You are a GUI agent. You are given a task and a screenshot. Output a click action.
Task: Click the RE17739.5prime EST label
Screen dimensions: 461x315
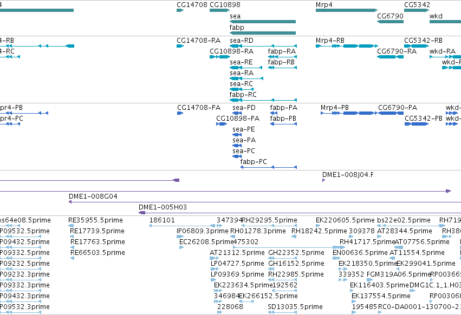point(97,231)
